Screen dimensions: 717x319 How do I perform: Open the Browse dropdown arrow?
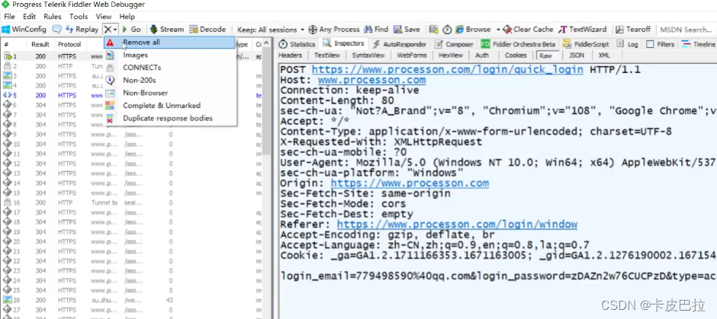pyautogui.click(x=498, y=29)
